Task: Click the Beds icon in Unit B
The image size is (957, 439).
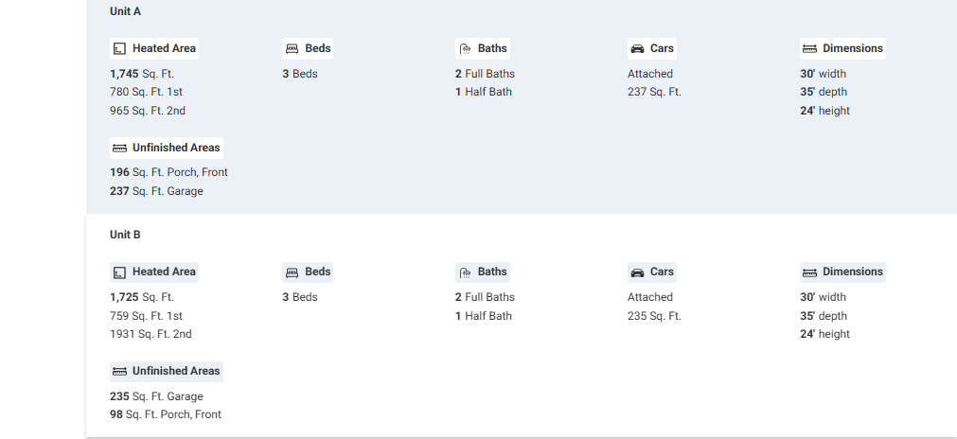Action: click(x=292, y=272)
